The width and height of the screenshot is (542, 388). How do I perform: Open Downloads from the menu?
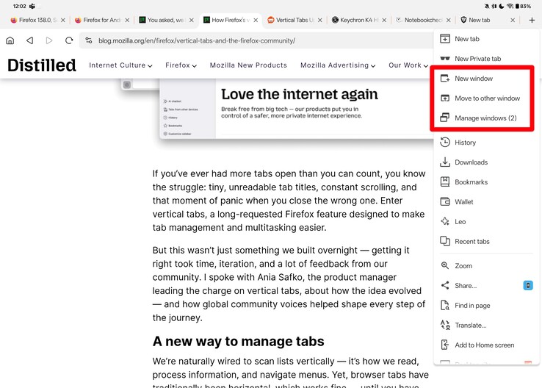pyautogui.click(x=486, y=162)
